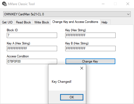Screen dimensions: 134x104
Task: Focus the Key (Hex String) field
Action: coord(90,35)
